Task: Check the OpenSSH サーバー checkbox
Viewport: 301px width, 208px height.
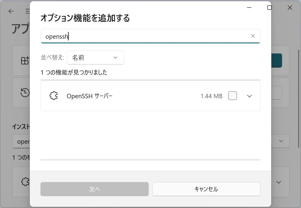Action: coord(233,96)
